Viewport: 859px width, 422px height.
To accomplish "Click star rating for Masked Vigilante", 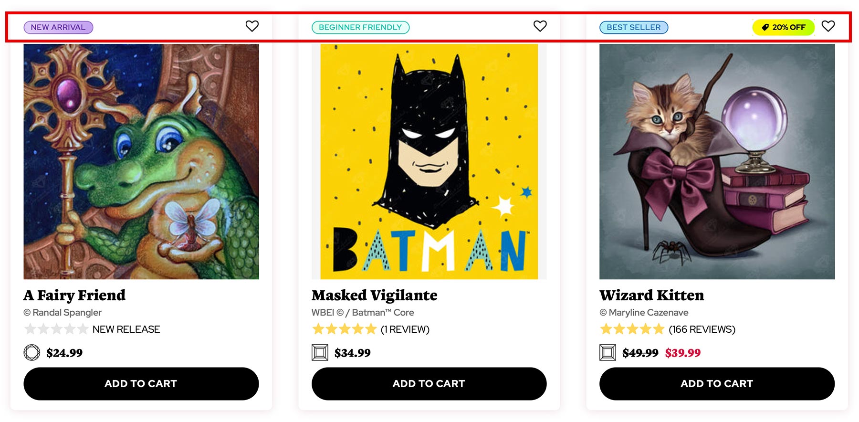I will pyautogui.click(x=344, y=329).
